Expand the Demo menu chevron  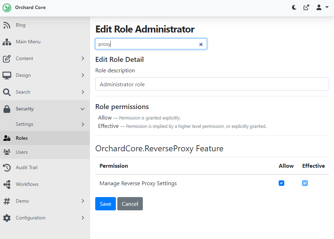click(x=83, y=201)
